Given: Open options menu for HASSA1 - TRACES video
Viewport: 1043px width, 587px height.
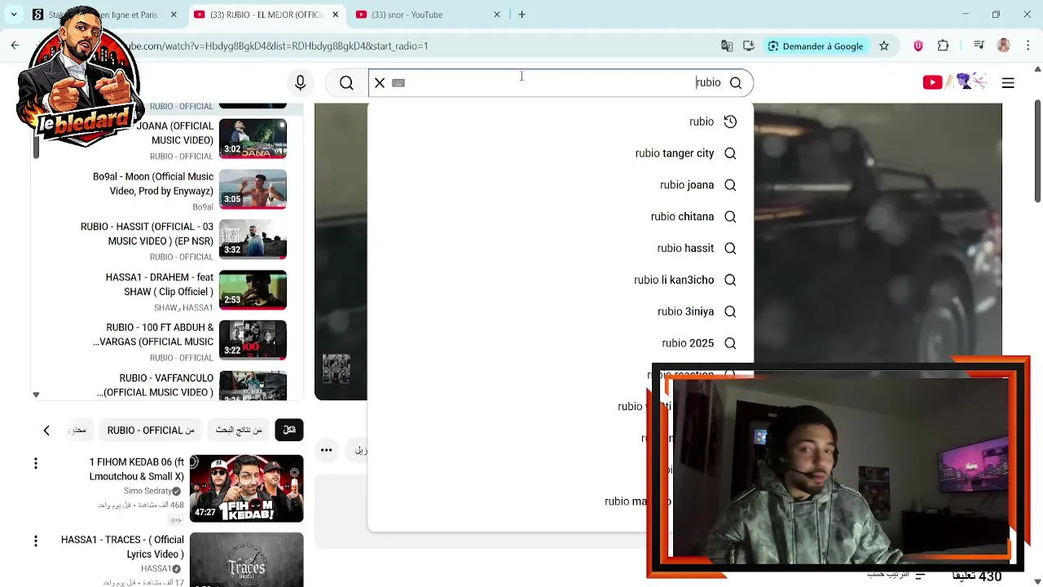Looking at the screenshot, I should [x=35, y=541].
